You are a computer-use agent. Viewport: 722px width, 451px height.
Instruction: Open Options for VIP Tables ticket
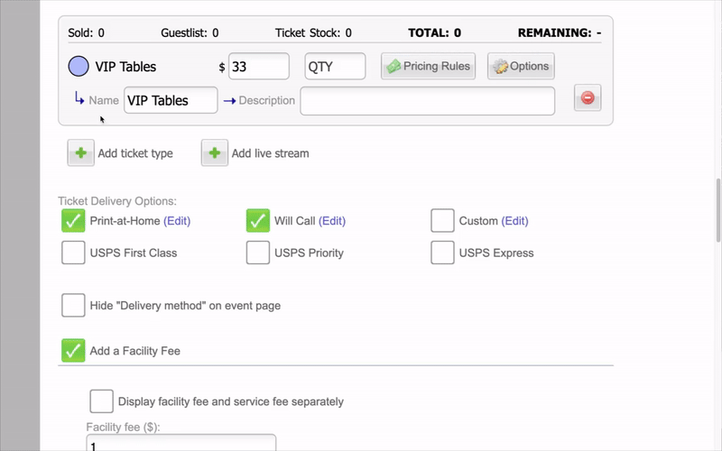[521, 66]
